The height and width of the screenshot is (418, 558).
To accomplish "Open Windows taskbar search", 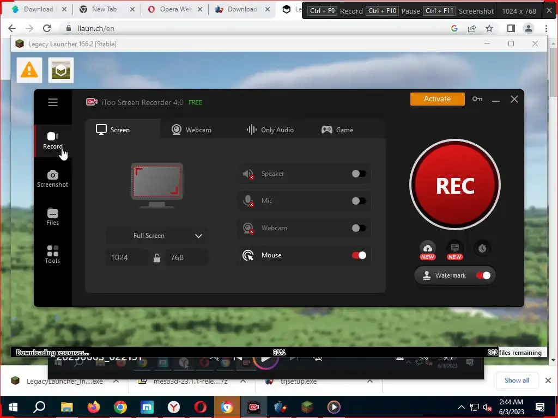I will 39,407.
